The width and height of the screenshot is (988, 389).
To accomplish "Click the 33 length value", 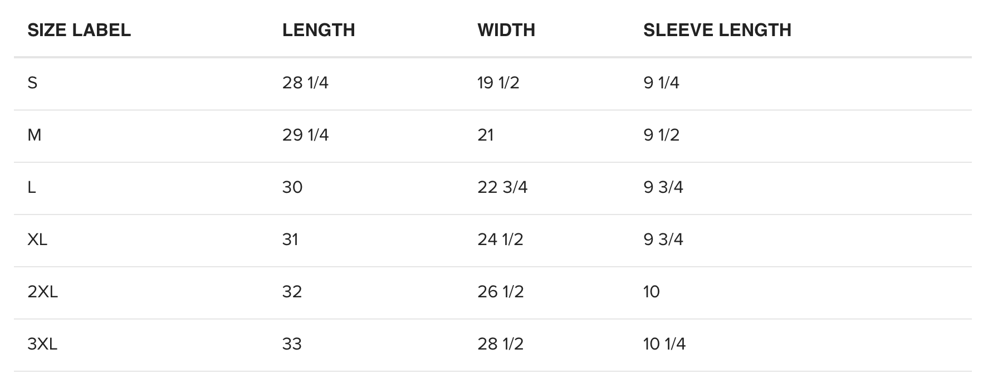I will 292,344.
